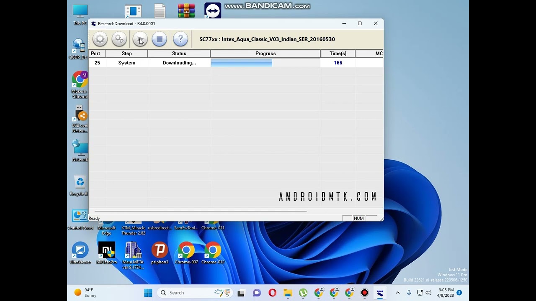Open the Network desktop icon

click(x=80, y=151)
